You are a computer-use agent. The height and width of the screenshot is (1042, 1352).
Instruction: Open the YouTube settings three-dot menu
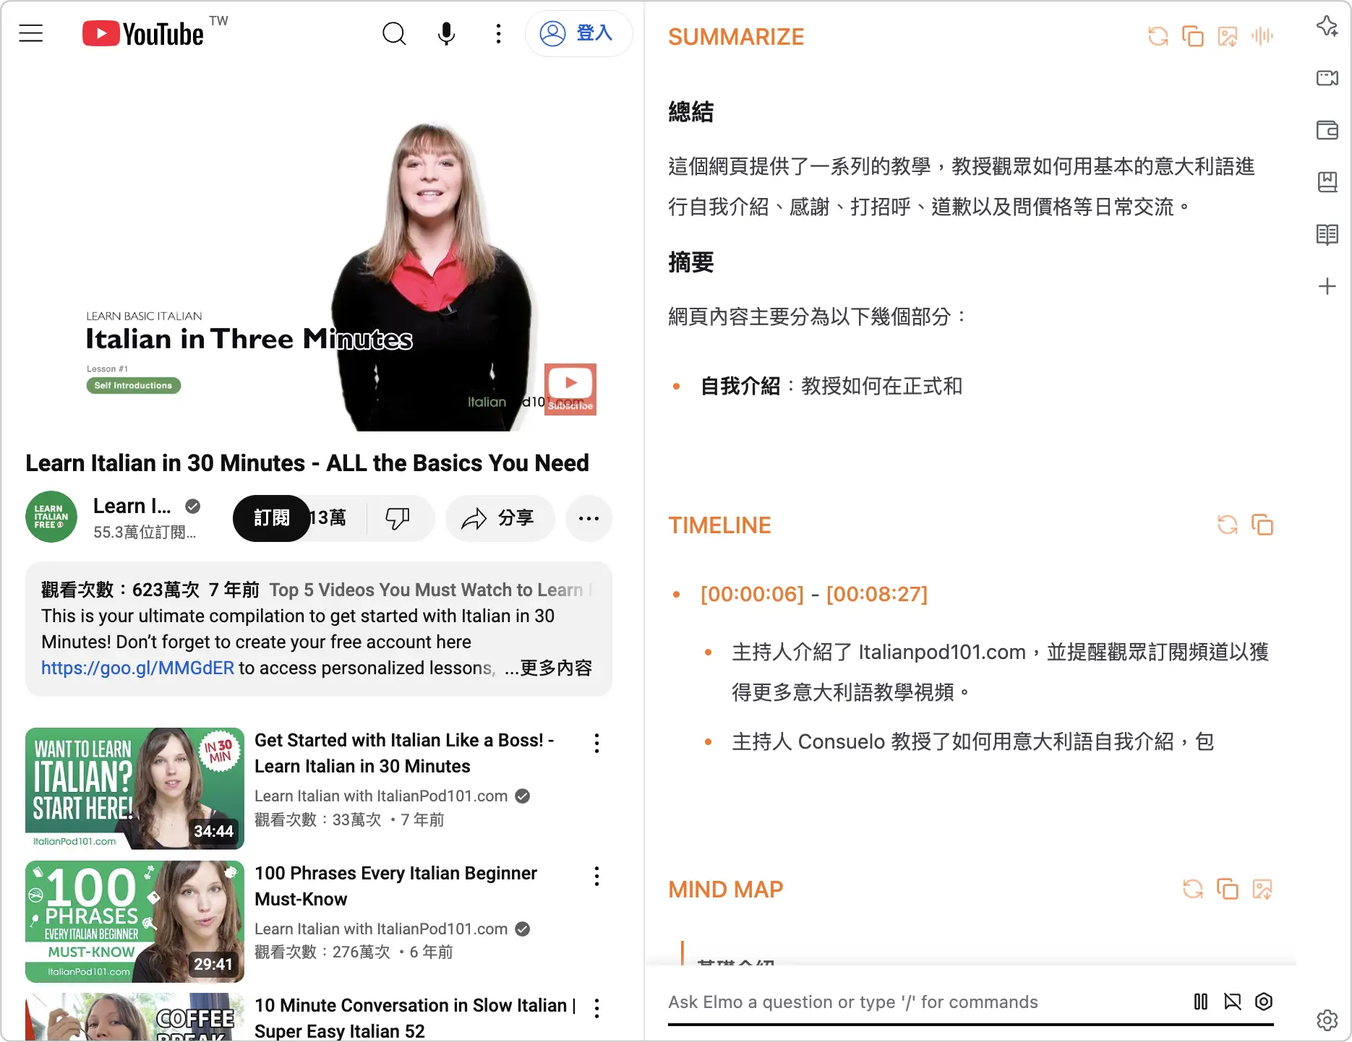498,33
